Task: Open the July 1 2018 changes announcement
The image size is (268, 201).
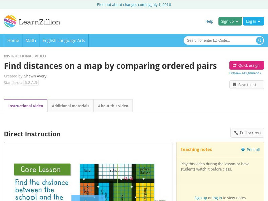Action: [134, 5]
